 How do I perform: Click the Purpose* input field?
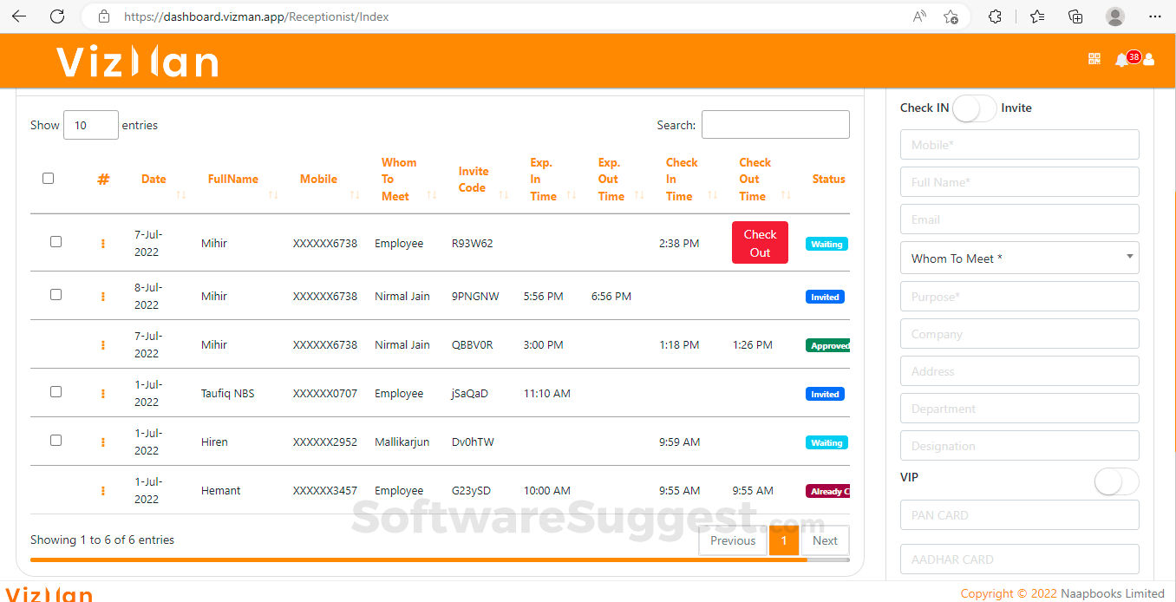point(1020,297)
